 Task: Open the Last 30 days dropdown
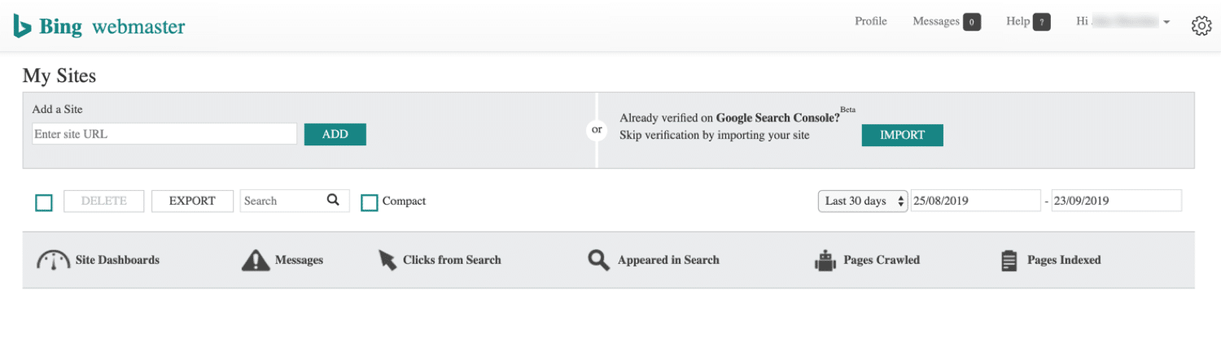(x=863, y=201)
